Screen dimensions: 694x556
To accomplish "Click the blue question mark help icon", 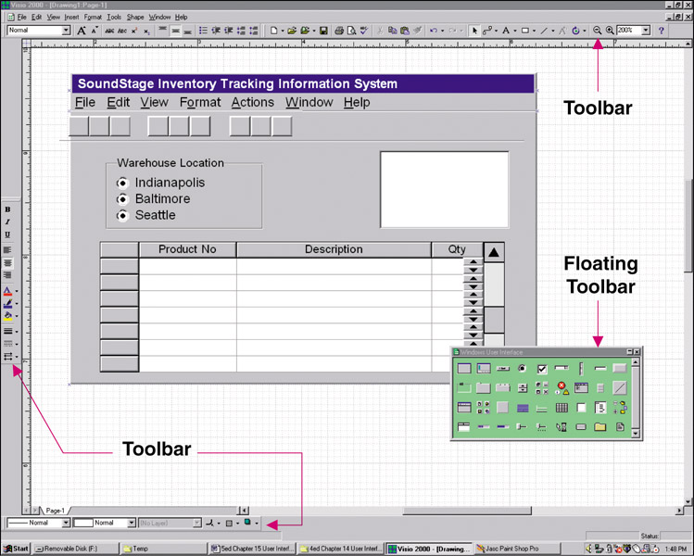I will click(x=662, y=31).
